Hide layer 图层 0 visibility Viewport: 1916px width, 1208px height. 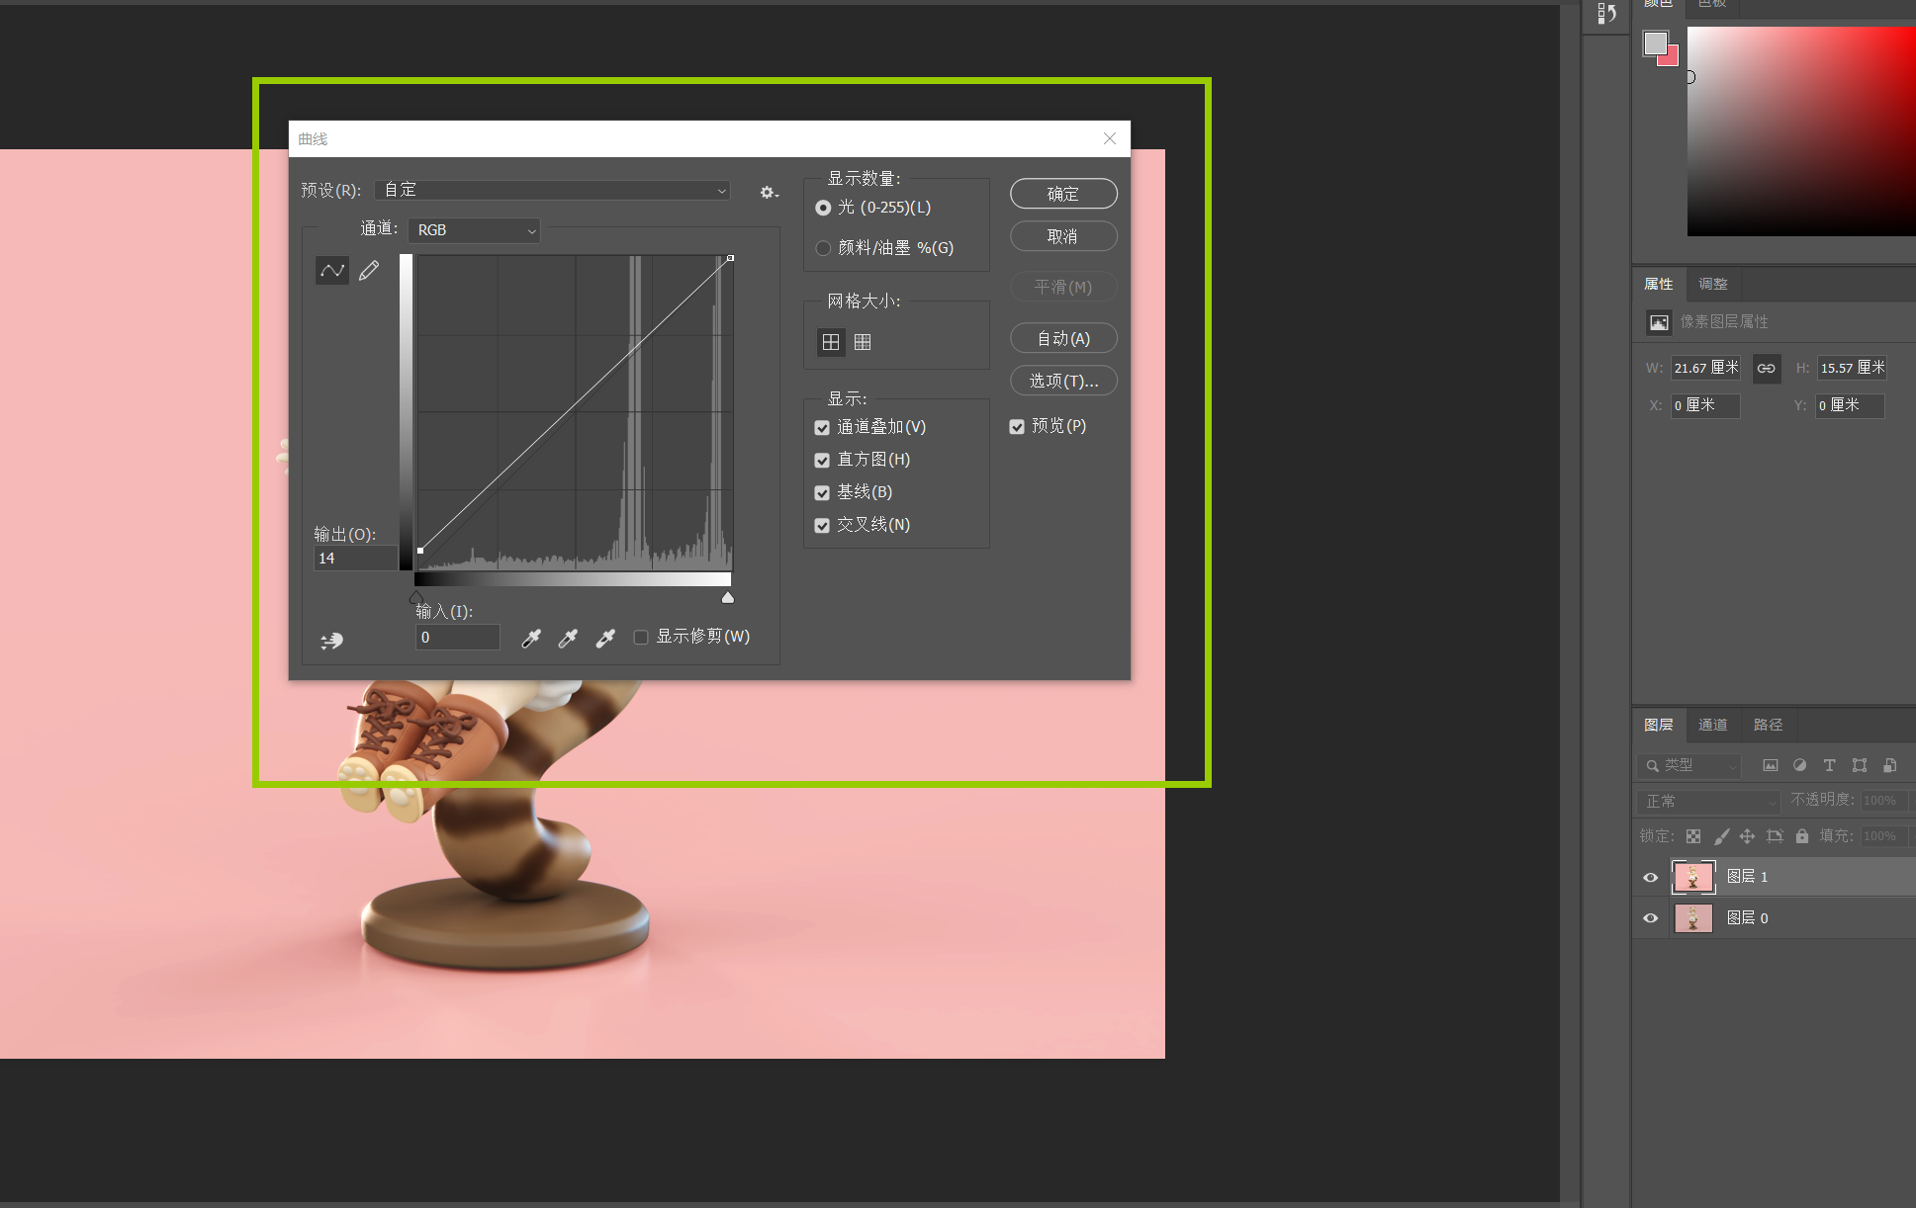pos(1650,918)
